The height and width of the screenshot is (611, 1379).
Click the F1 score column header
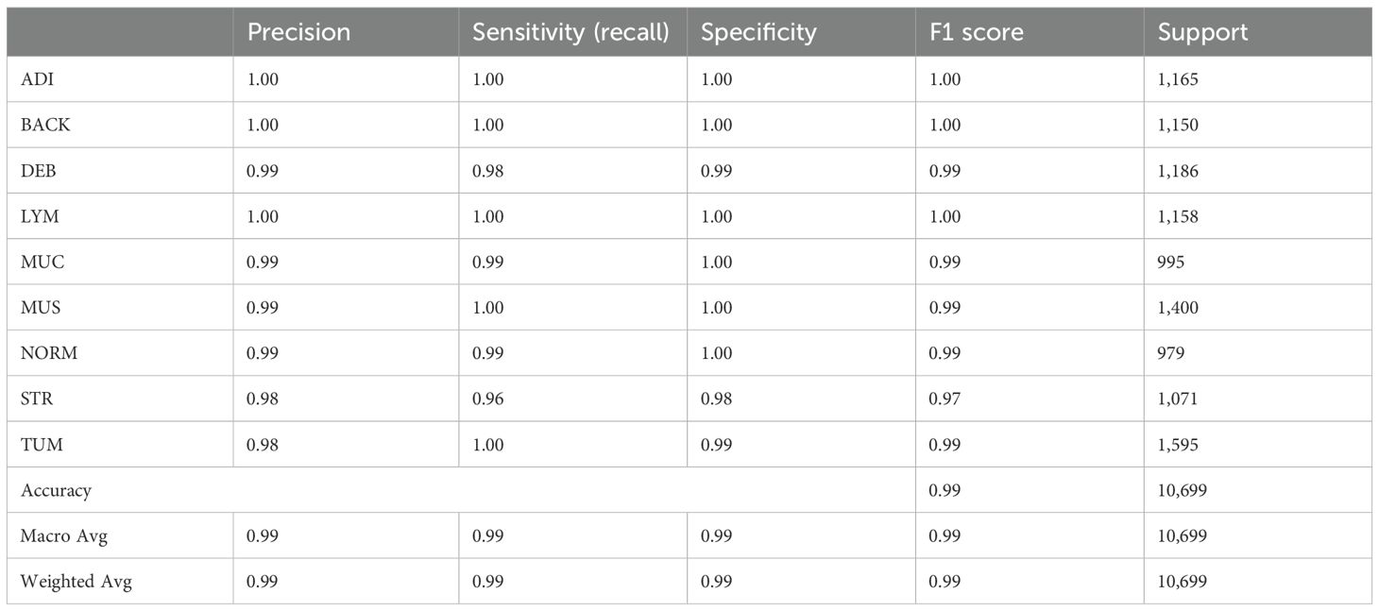[x=976, y=32]
